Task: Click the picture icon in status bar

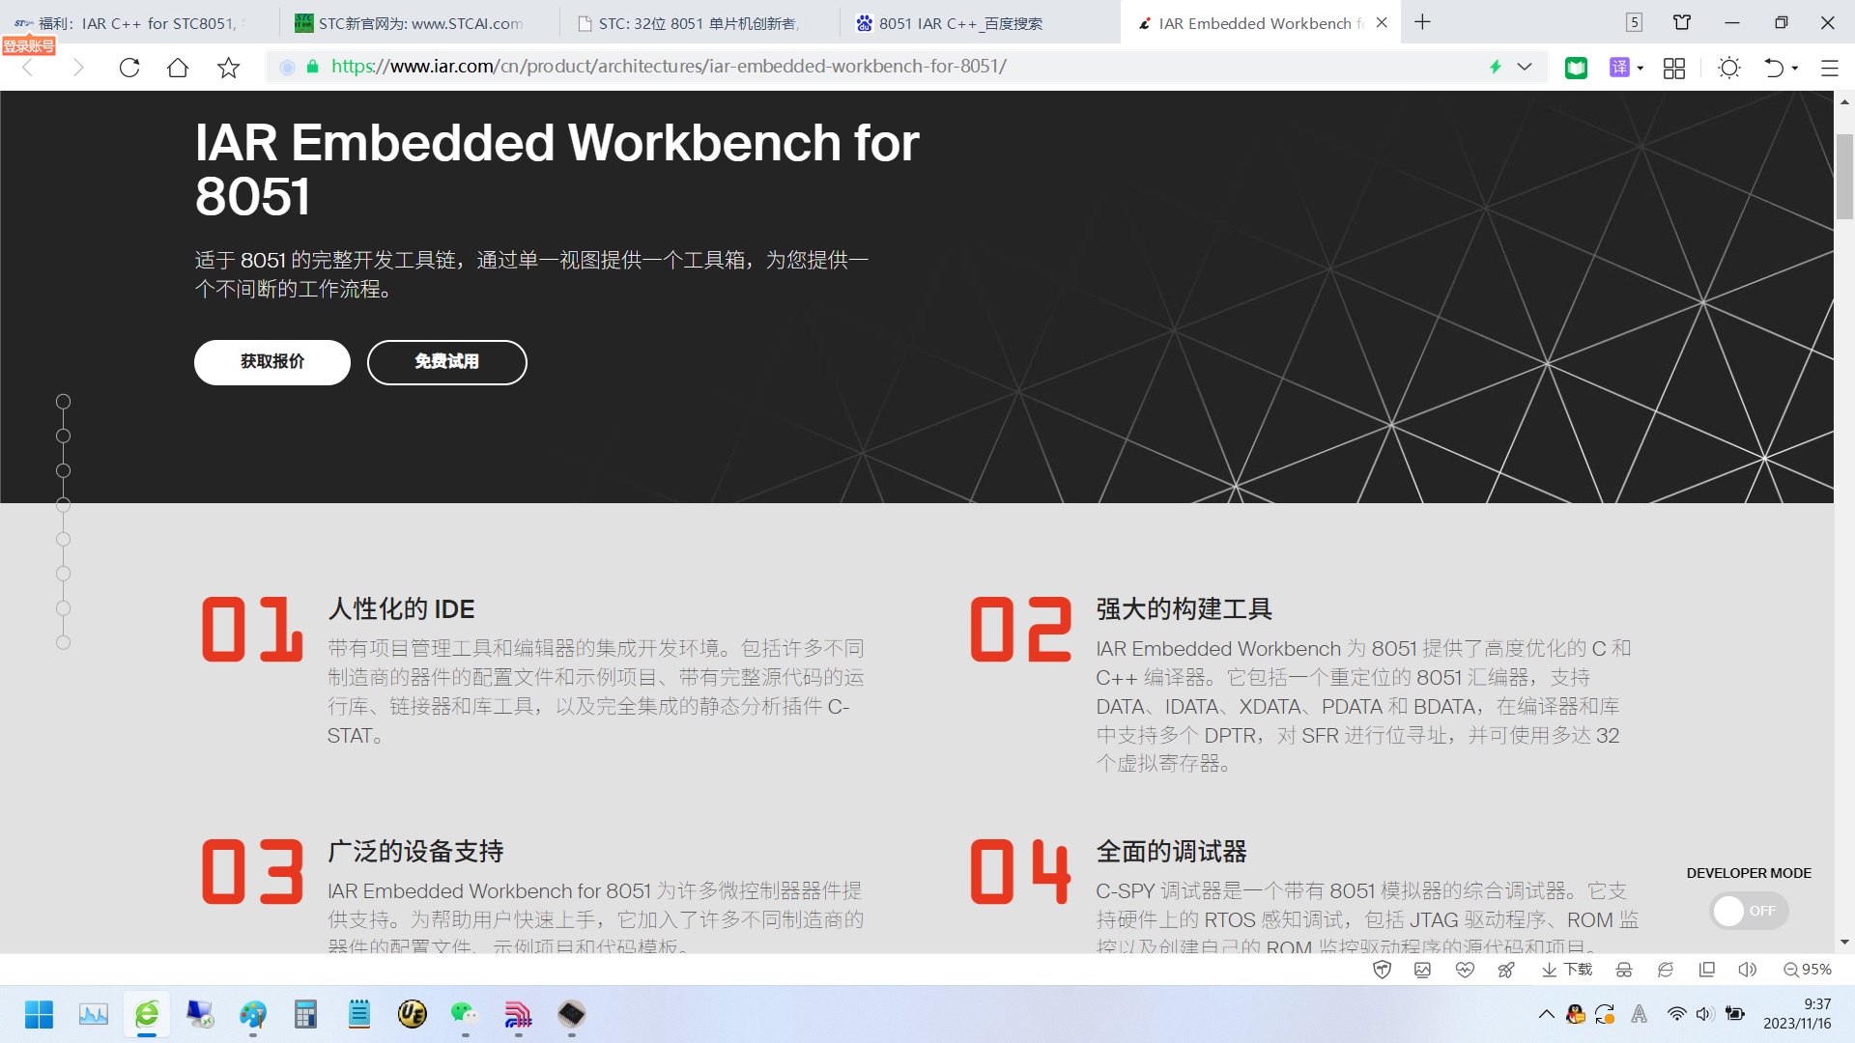Action: (x=1422, y=970)
